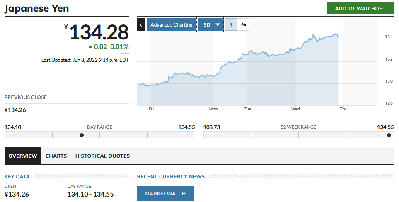The height and width of the screenshot is (202, 399).
Task: Click the Thu label on chart axis
Action: coord(343,109)
